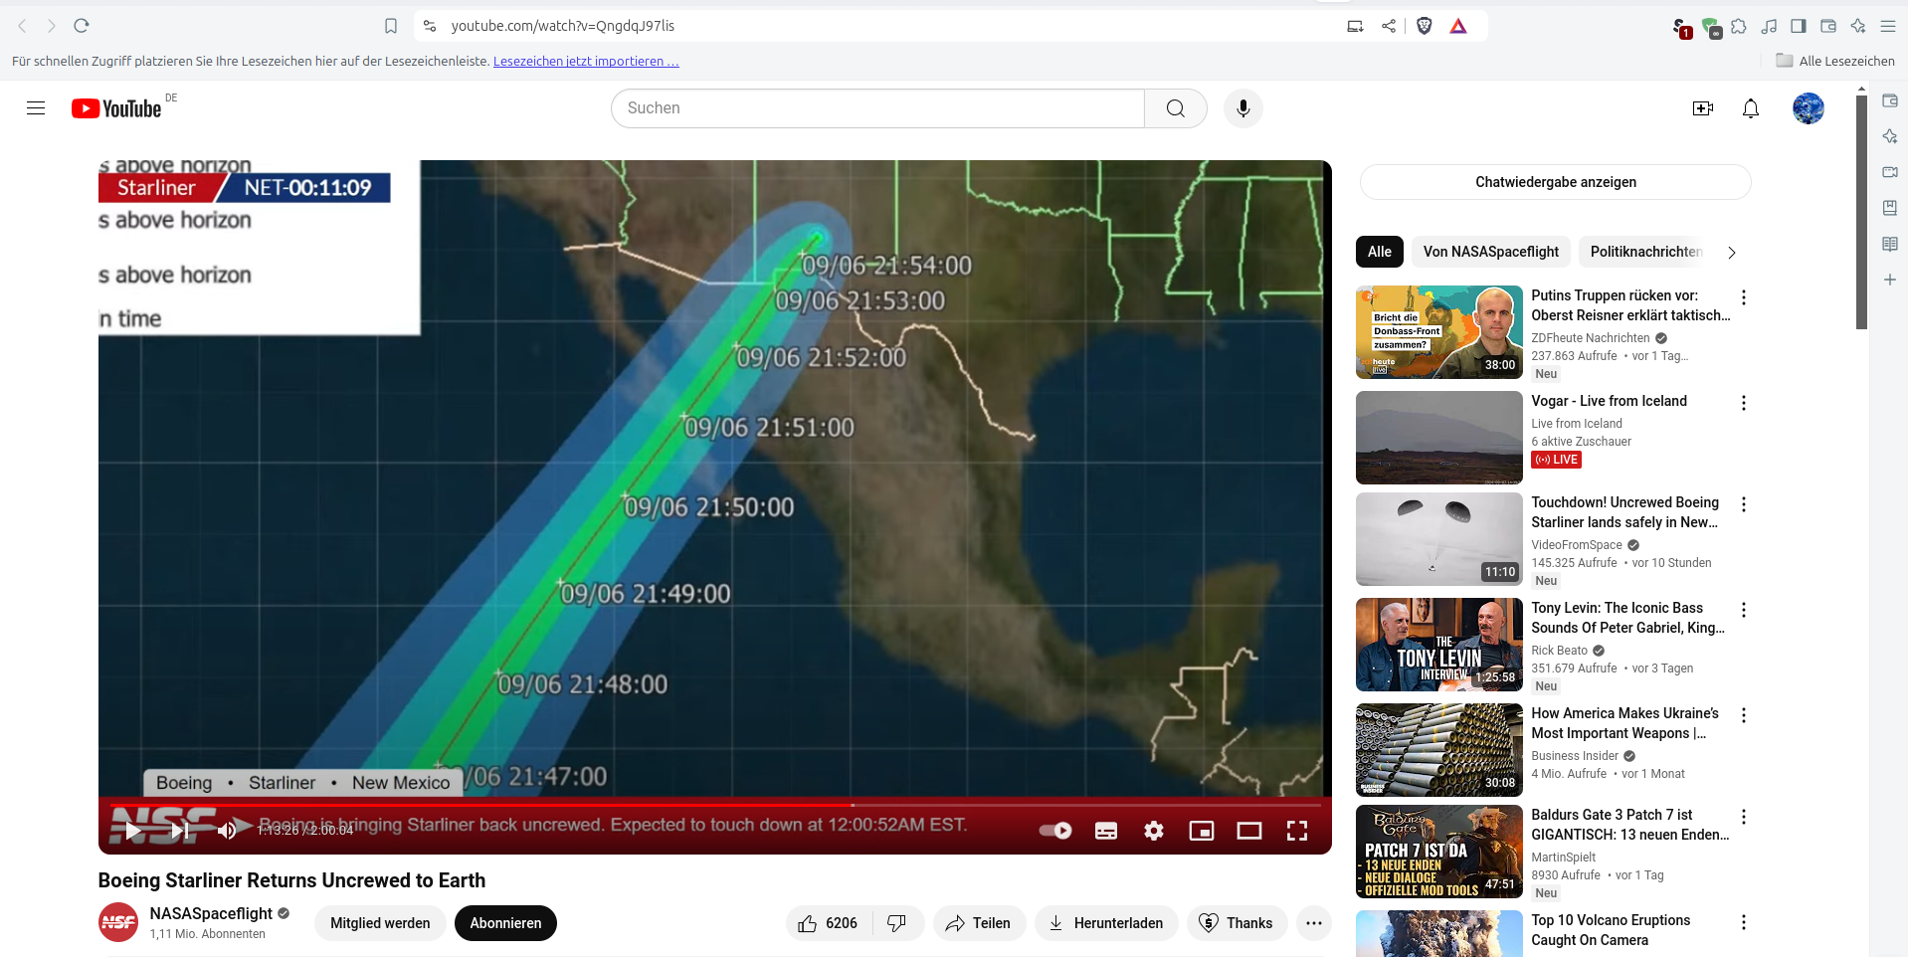Open browser extensions puzzle icon
1908x957 pixels.
[1739, 26]
